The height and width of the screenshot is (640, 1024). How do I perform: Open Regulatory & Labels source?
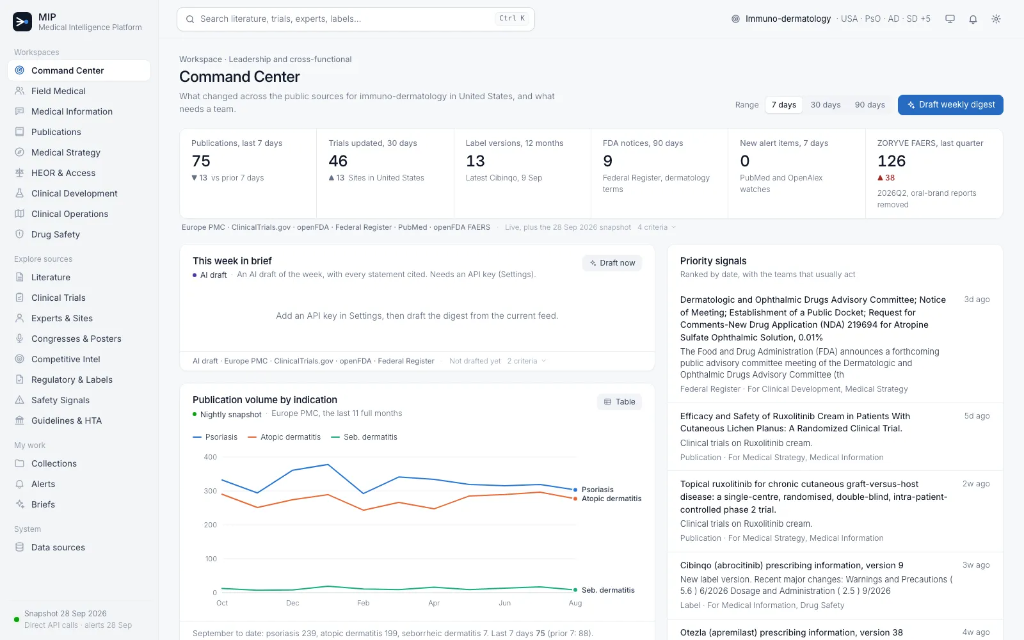(79, 380)
